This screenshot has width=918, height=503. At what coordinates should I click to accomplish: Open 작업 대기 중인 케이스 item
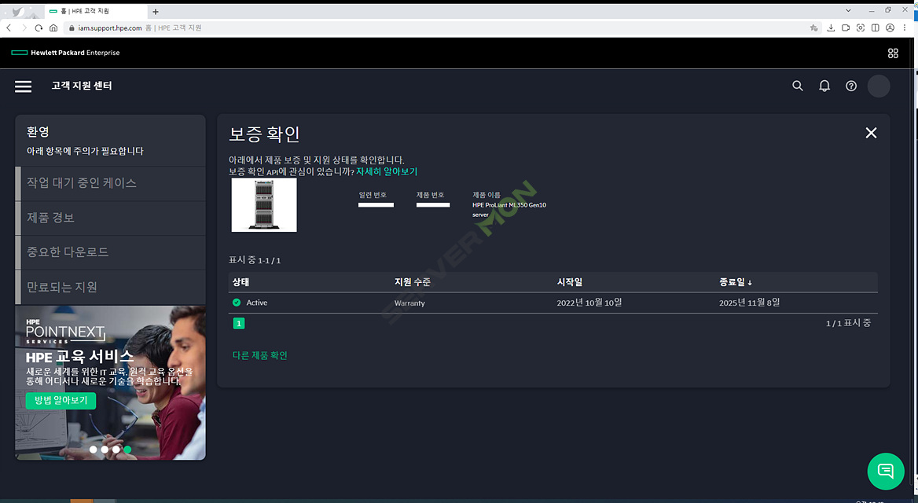pyautogui.click(x=110, y=183)
